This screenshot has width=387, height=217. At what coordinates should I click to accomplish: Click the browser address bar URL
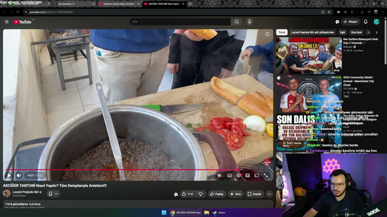51,12
